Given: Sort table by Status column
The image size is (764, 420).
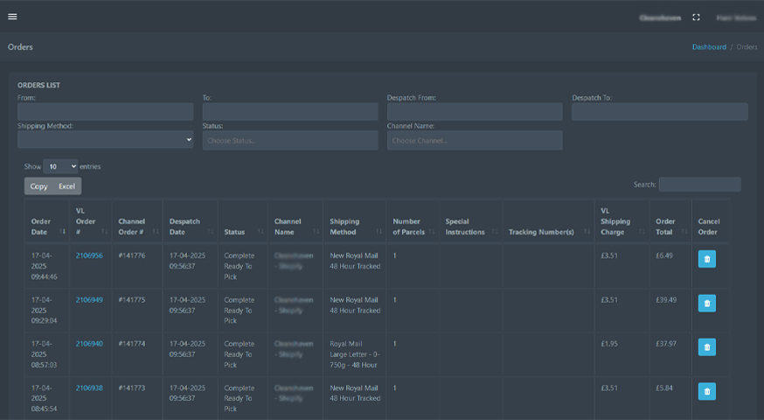Looking at the screenshot, I should point(242,232).
